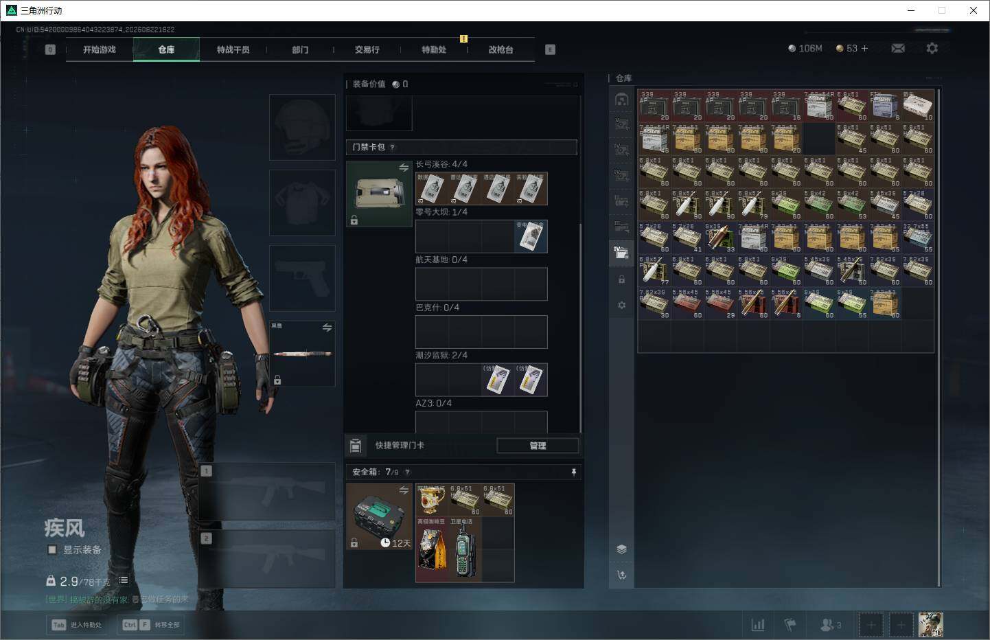Click the help icon next to 门禁卡包
This screenshot has width=990, height=640.
click(x=392, y=147)
